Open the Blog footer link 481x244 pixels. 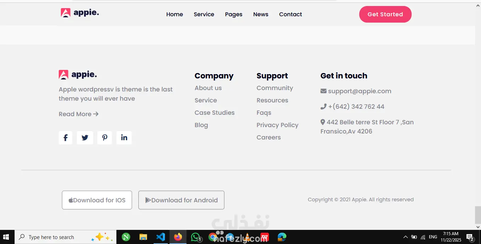tap(201, 125)
